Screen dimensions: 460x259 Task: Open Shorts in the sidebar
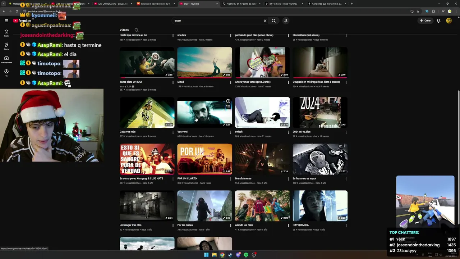tap(6, 46)
